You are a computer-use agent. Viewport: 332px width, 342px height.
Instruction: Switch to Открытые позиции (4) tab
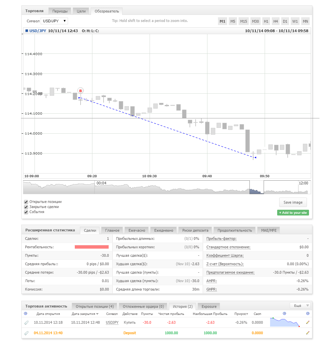coord(95,306)
